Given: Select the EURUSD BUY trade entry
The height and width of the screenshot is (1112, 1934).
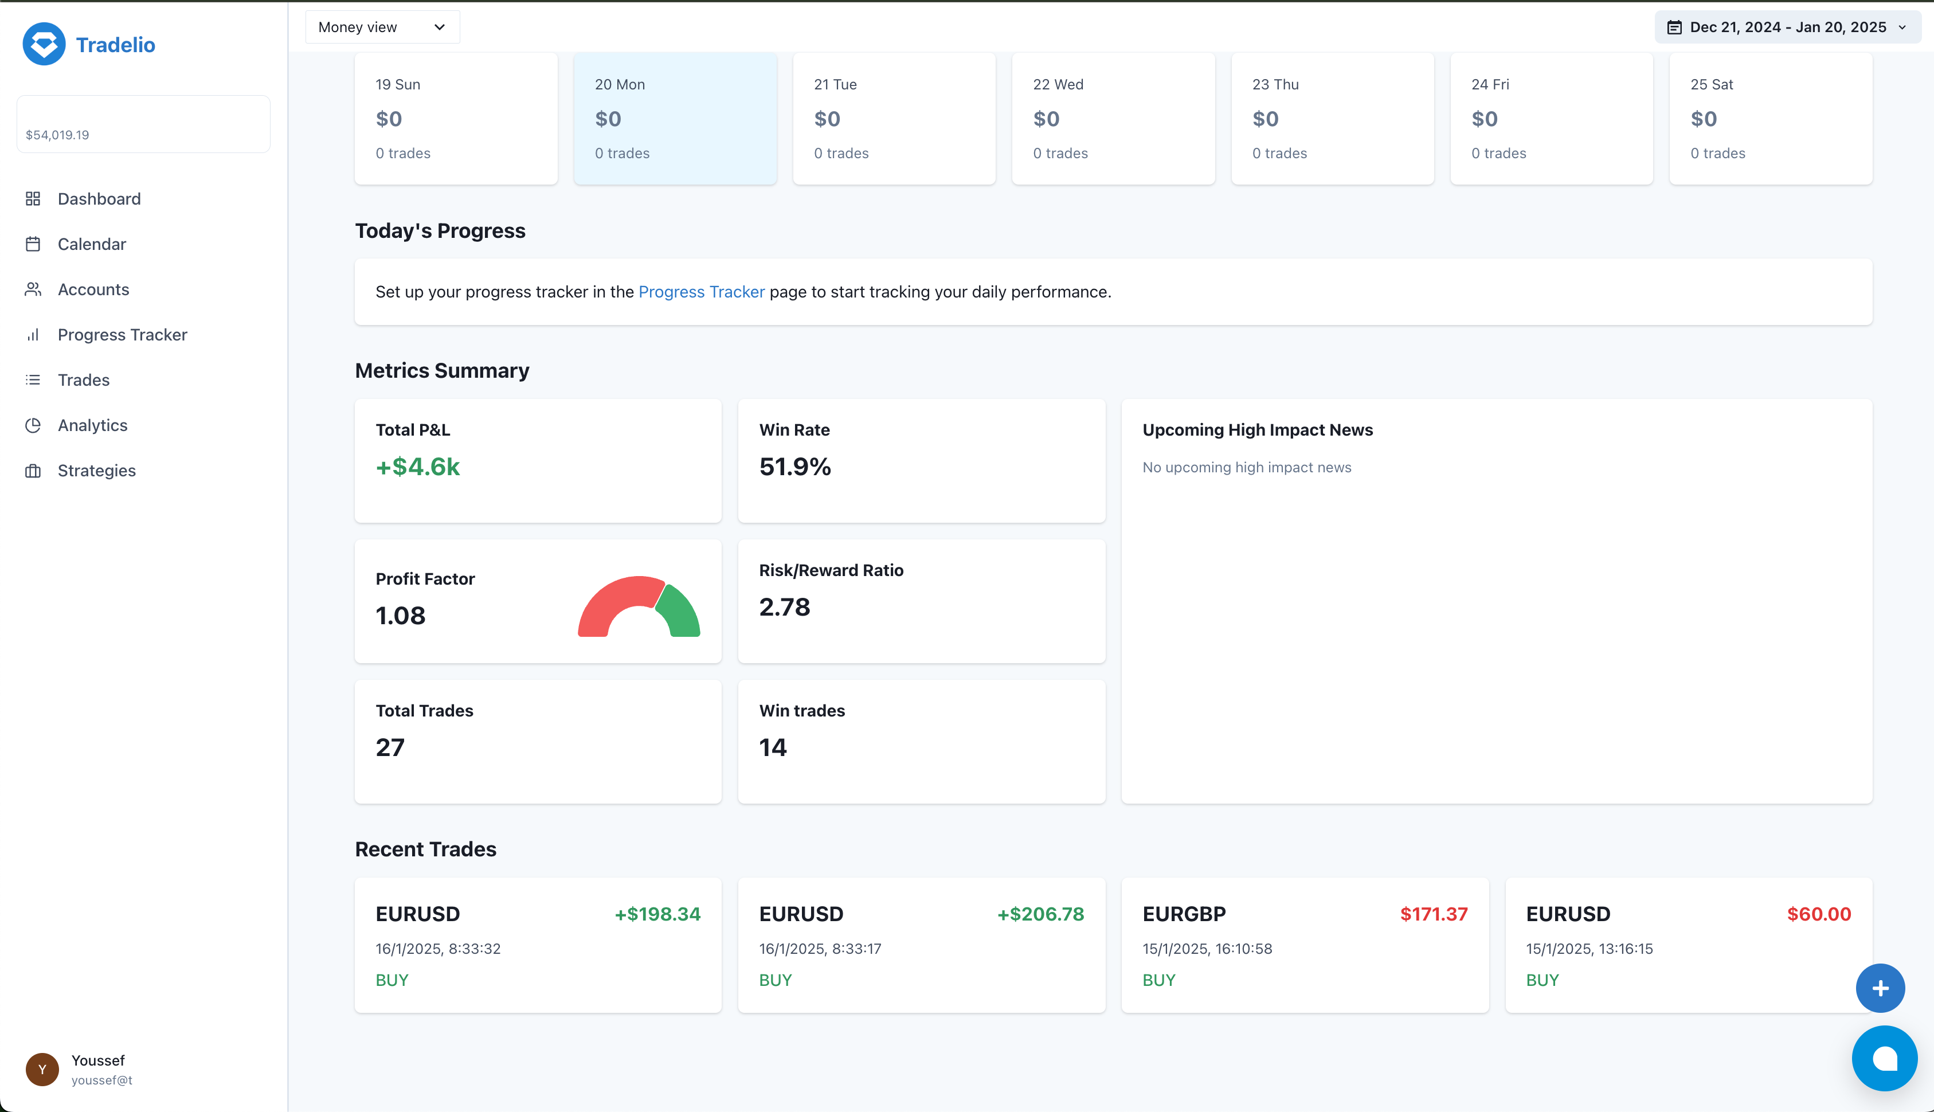Looking at the screenshot, I should click(538, 945).
